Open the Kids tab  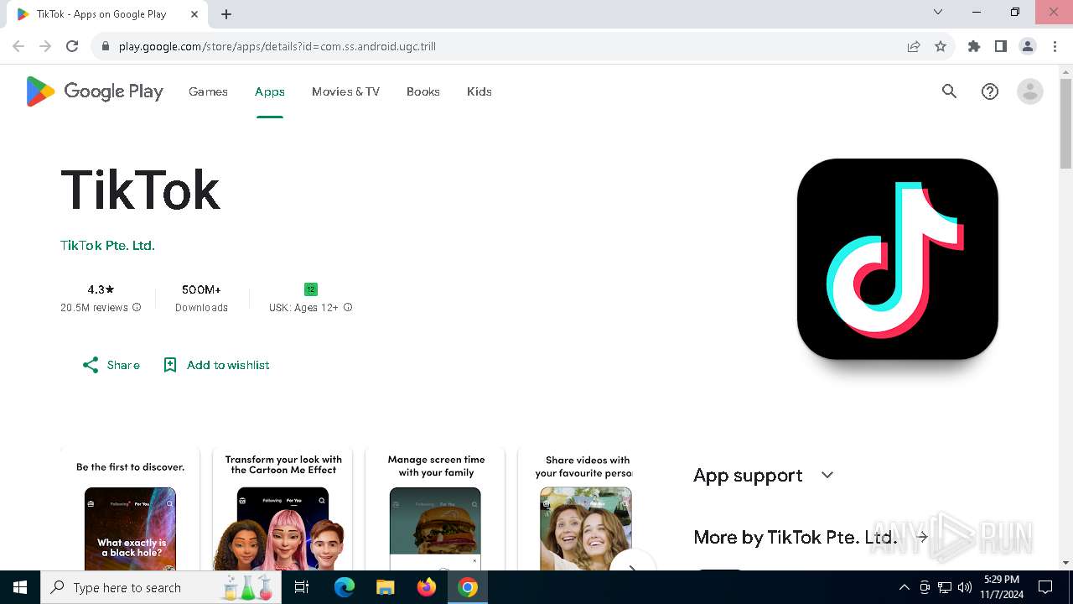(x=479, y=91)
